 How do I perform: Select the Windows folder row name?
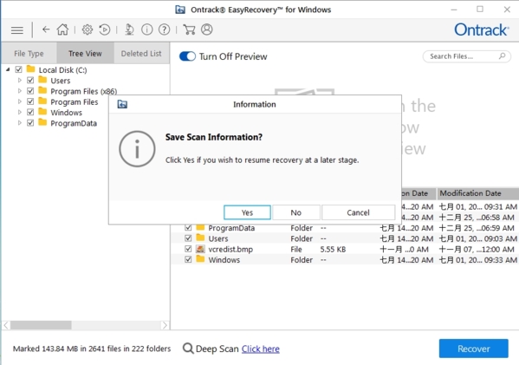tap(224, 260)
